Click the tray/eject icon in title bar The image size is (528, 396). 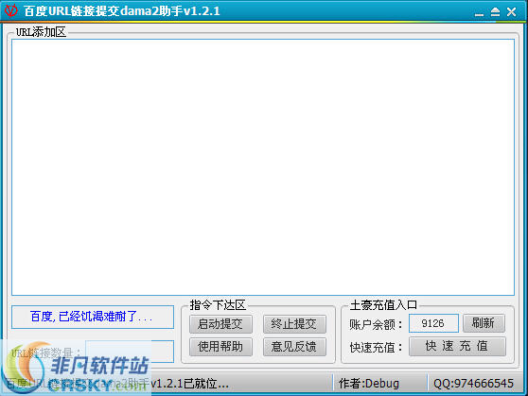coord(495,12)
